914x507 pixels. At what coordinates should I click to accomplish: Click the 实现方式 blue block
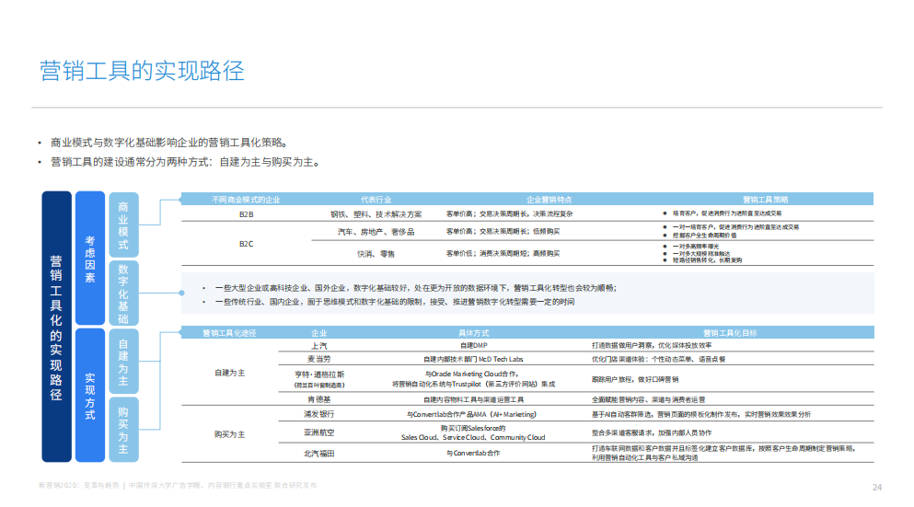point(89,396)
